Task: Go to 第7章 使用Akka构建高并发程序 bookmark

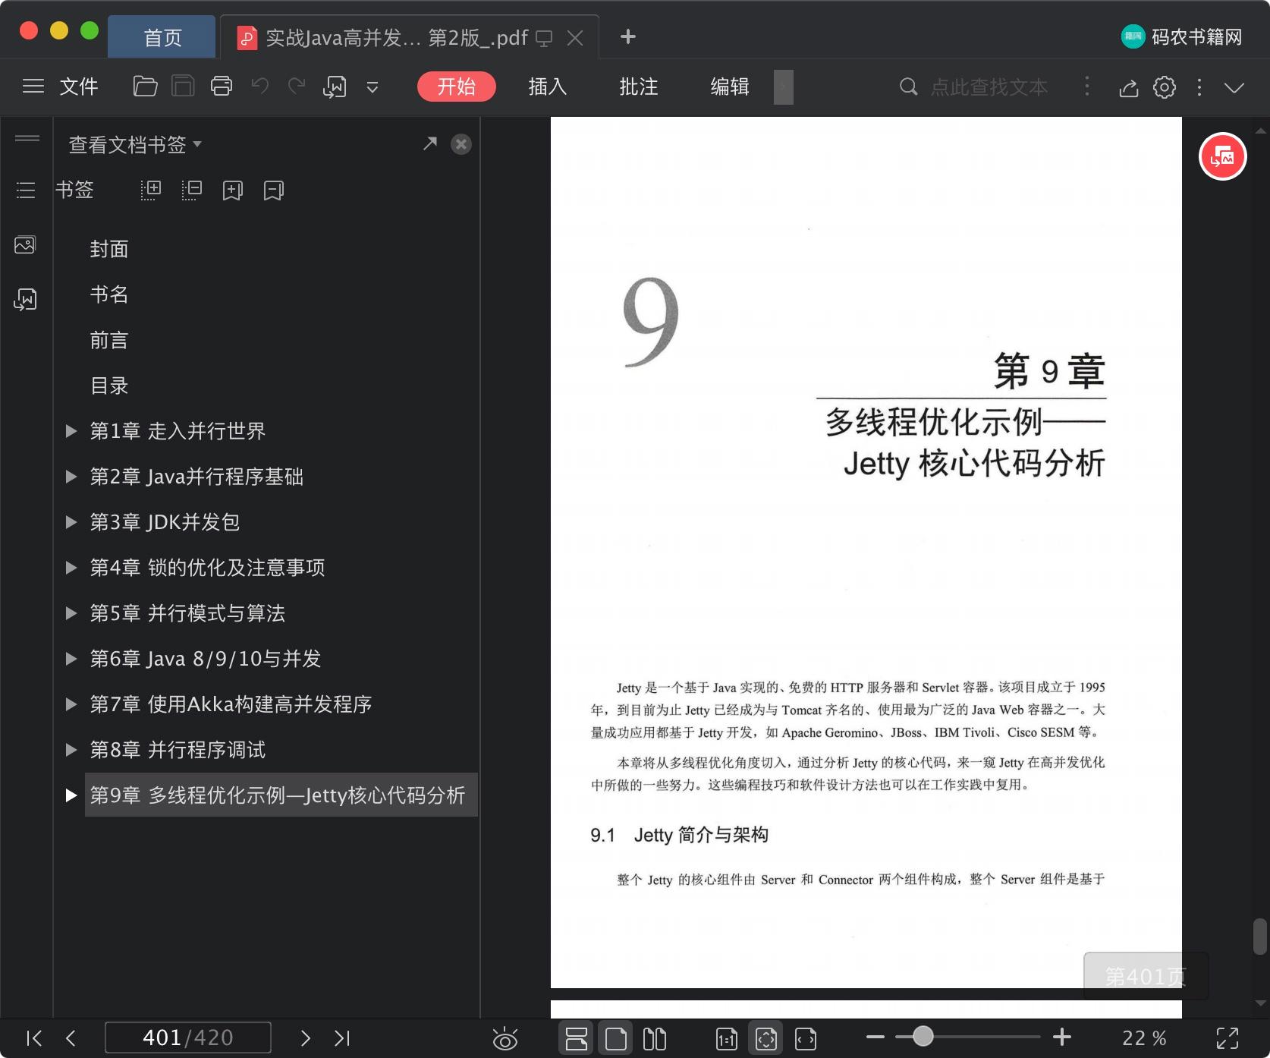Action: coord(231,704)
